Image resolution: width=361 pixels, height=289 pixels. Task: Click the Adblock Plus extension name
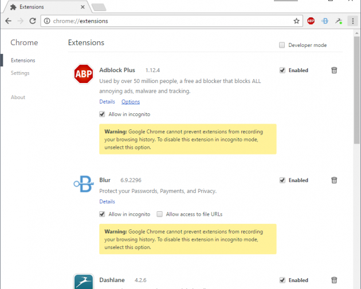(x=117, y=70)
